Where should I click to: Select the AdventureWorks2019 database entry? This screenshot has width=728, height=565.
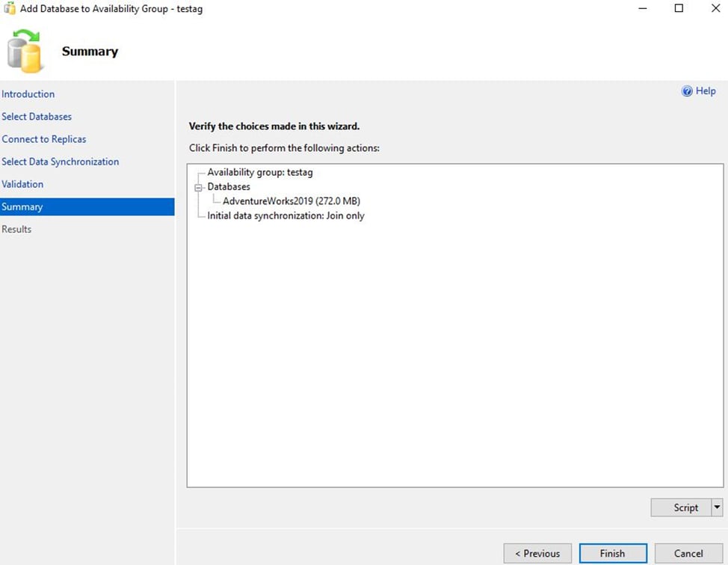291,201
